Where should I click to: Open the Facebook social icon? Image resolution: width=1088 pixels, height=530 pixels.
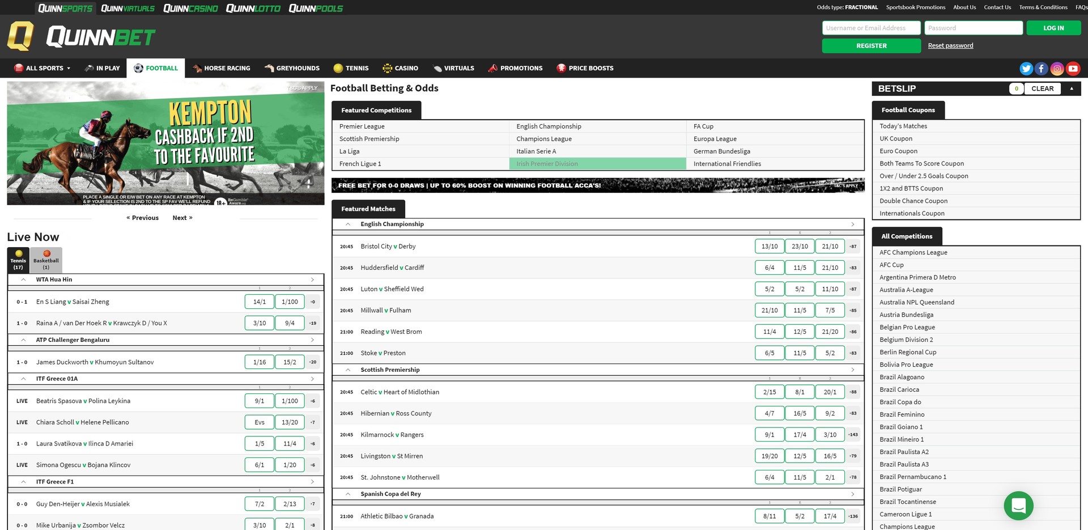tap(1042, 69)
